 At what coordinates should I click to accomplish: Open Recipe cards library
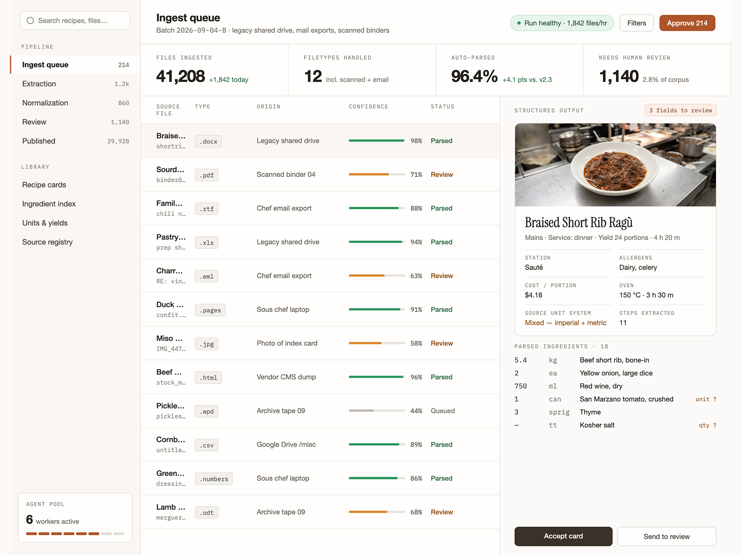(44, 185)
